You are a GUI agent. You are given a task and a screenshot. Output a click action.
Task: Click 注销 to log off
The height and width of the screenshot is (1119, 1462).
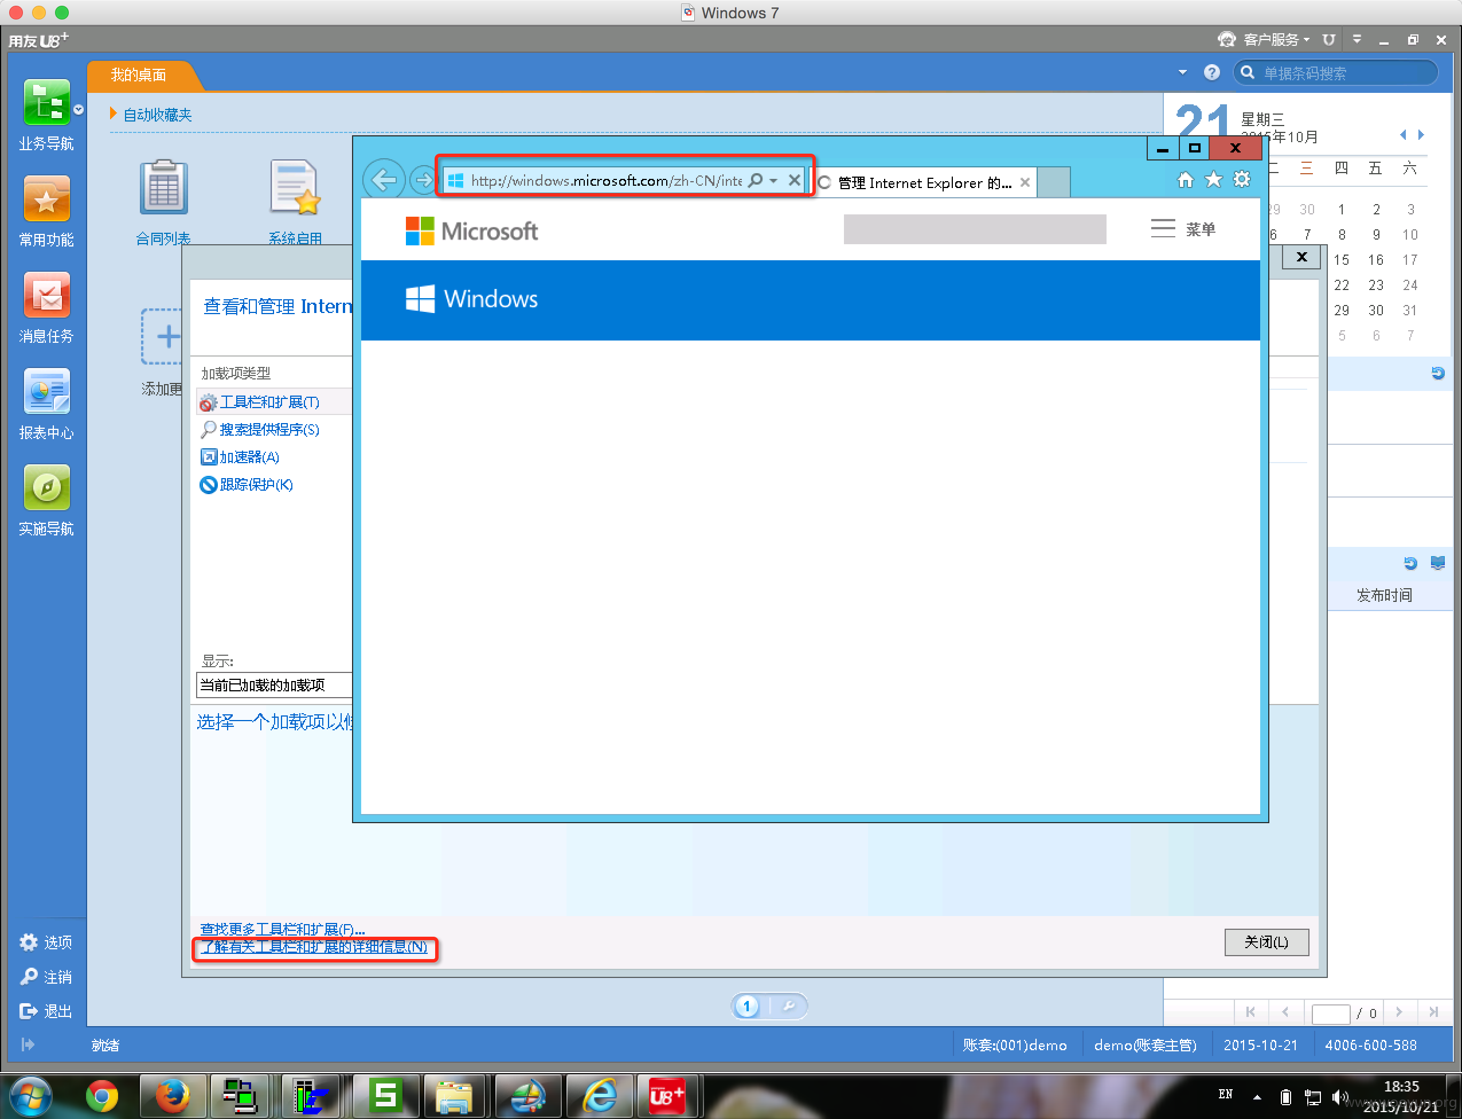45,977
